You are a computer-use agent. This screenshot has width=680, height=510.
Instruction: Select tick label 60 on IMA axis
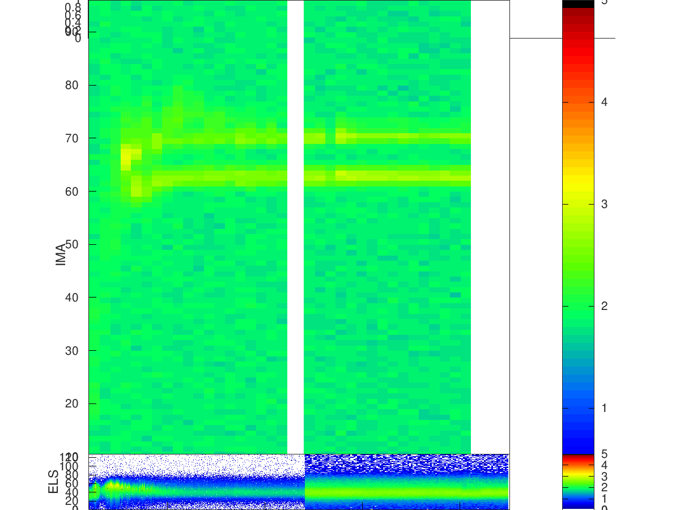(72, 192)
